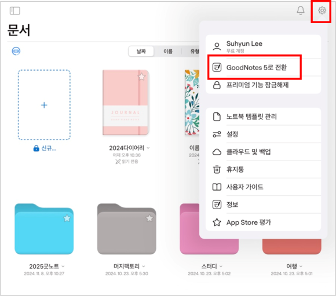Click the read-only pencil icon under 2024다이어리

118,162
